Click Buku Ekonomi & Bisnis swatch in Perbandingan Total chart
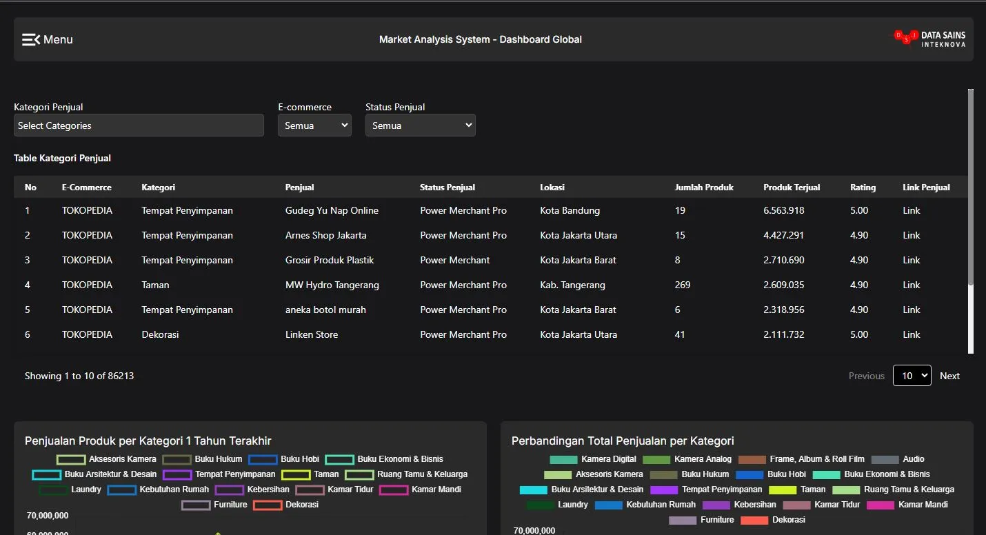This screenshot has width=986, height=535. (827, 474)
